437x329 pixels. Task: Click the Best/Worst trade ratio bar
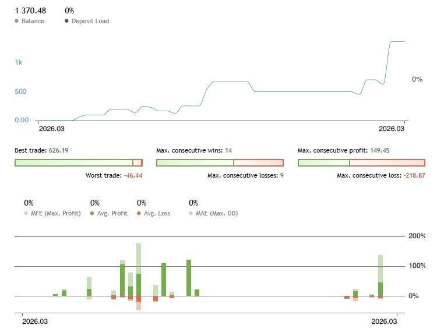tap(79, 162)
